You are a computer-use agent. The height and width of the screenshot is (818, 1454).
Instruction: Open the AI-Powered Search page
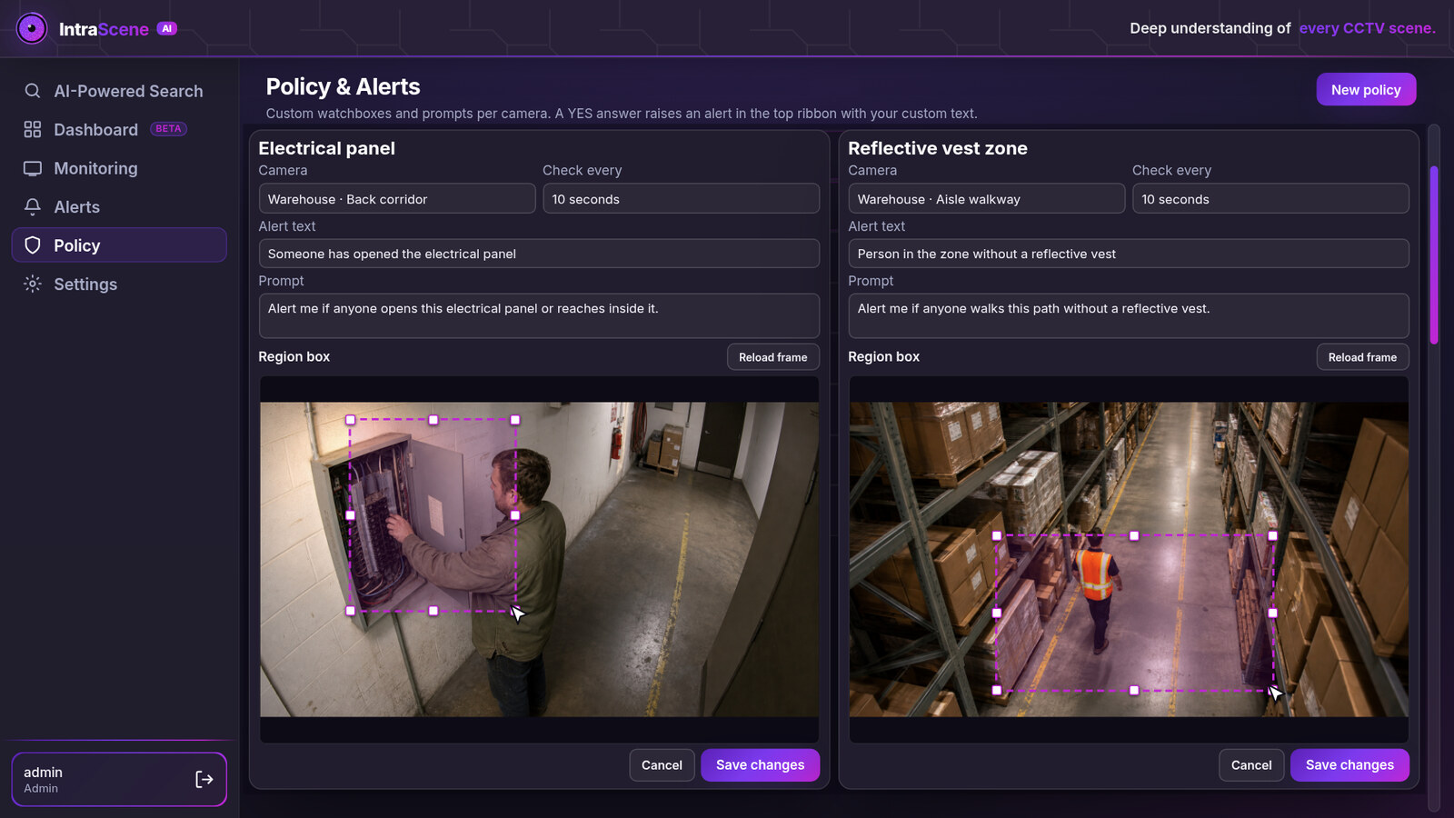click(x=119, y=91)
